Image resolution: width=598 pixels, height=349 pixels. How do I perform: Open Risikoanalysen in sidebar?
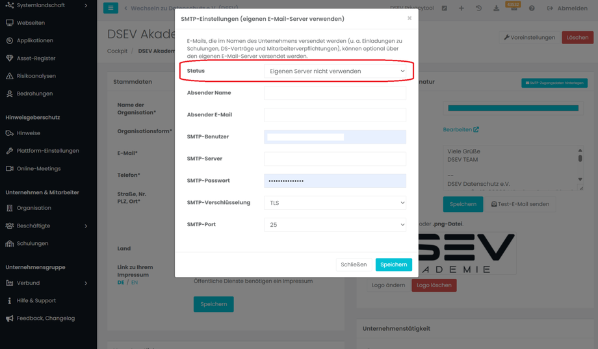[x=36, y=76]
